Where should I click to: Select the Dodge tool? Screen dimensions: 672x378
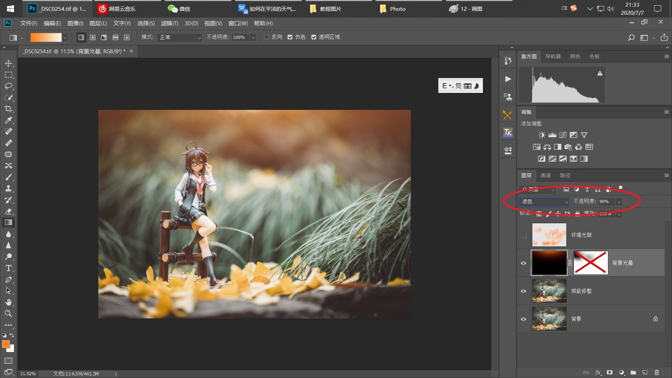click(x=8, y=257)
